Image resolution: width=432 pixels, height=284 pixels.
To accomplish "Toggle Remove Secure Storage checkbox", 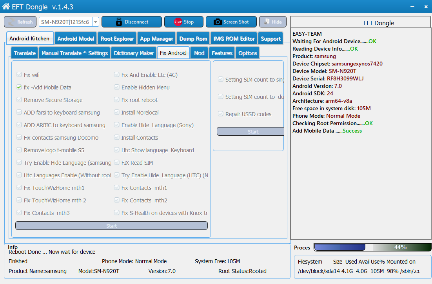I will [x=19, y=100].
